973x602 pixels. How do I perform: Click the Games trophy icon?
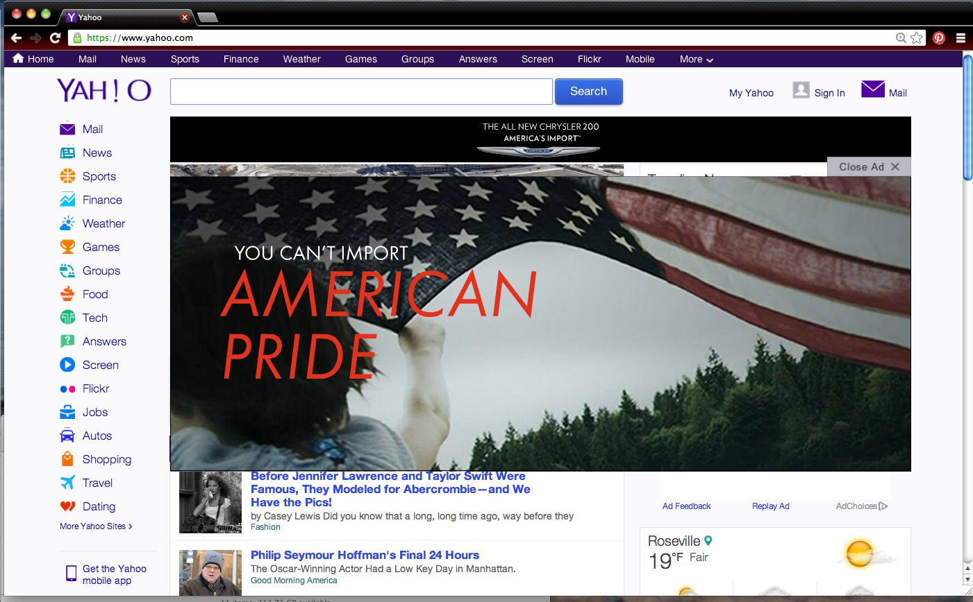pos(67,247)
